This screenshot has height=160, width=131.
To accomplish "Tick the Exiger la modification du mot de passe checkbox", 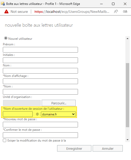I will pyautogui.click(x=5, y=141).
